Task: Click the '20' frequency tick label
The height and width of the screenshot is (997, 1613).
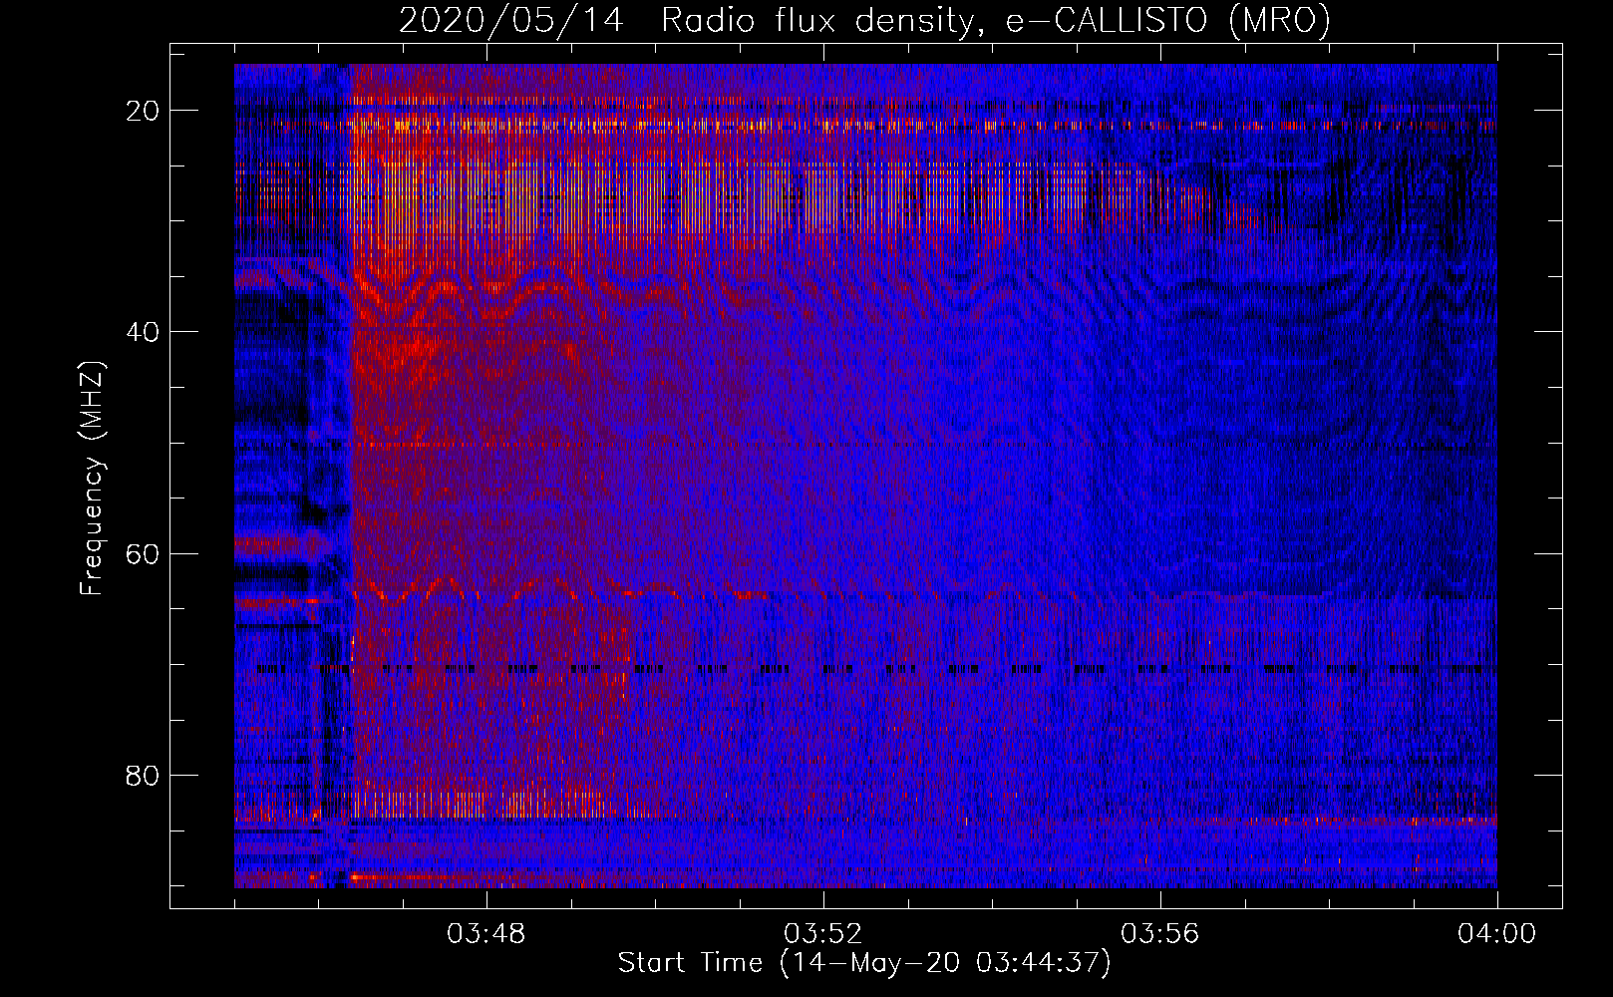Action: pos(144,111)
